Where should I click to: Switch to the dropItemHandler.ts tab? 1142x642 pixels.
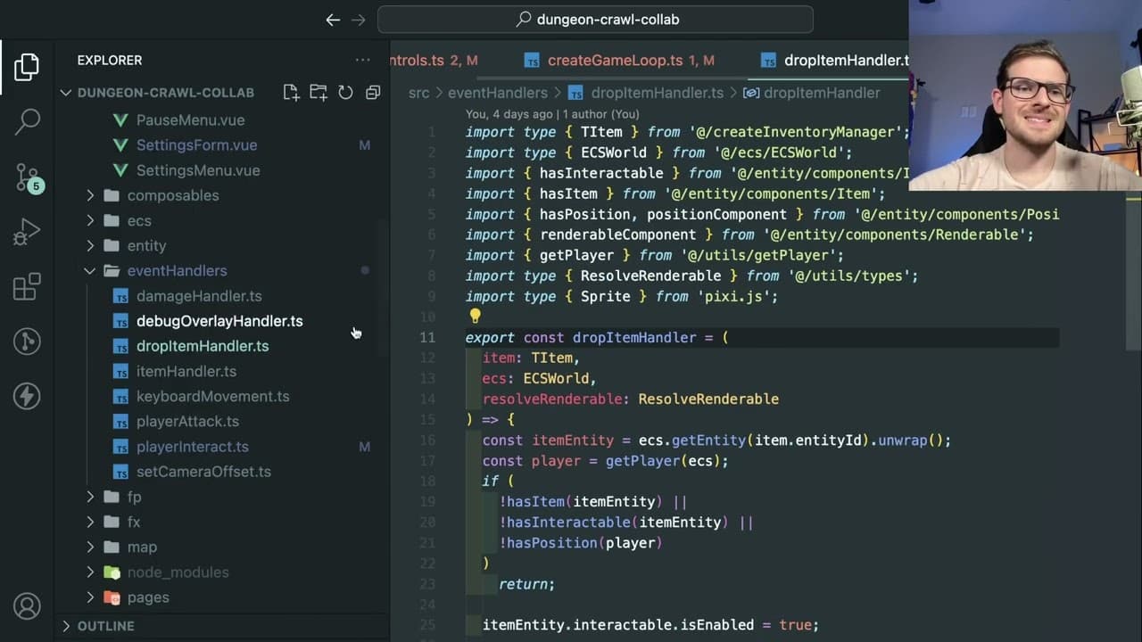(x=833, y=61)
